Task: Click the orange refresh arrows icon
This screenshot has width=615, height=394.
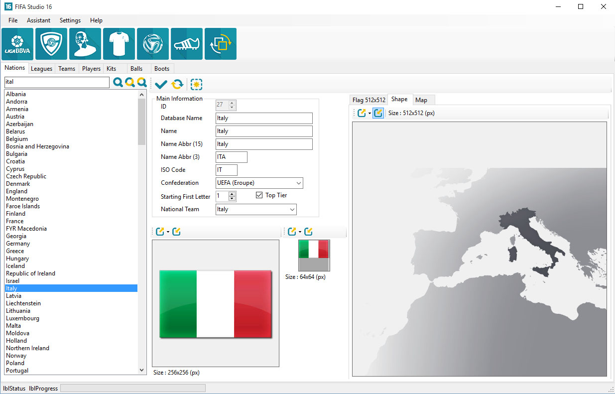Action: pos(177,84)
